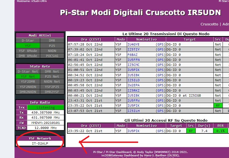This screenshot has width=229, height=158.
Task: Select timestamp 23:07:53 Oct 21st
Action: 85,111
